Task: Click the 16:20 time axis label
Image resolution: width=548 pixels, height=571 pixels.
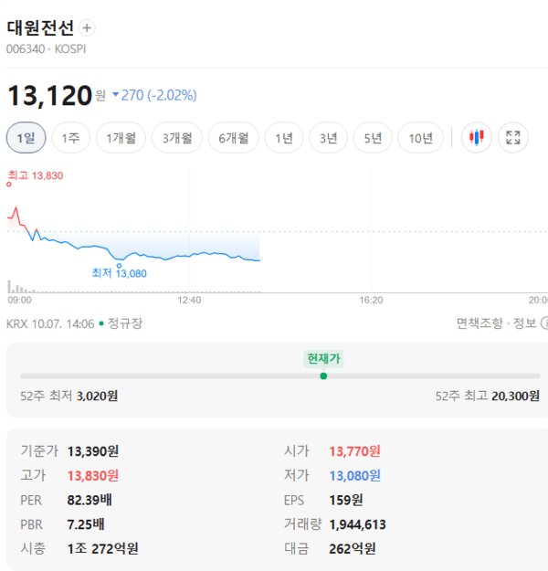Action: [372, 301]
